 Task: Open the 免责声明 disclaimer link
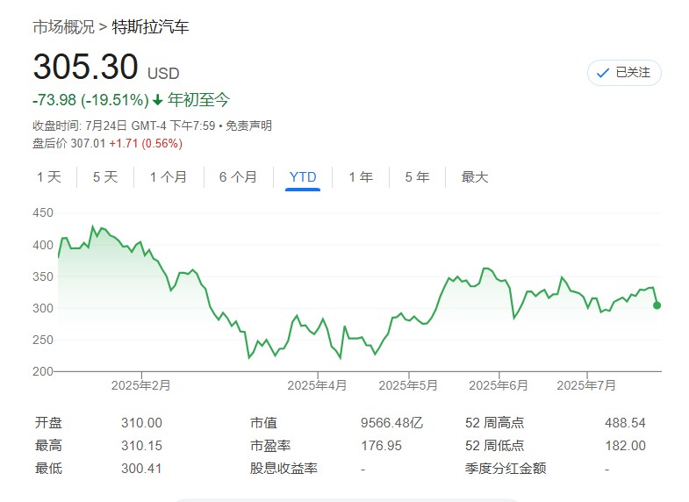click(x=248, y=125)
